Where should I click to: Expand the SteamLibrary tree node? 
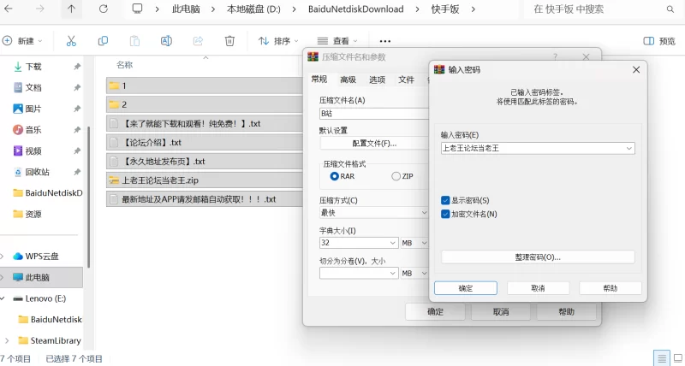pyautogui.click(x=7, y=340)
